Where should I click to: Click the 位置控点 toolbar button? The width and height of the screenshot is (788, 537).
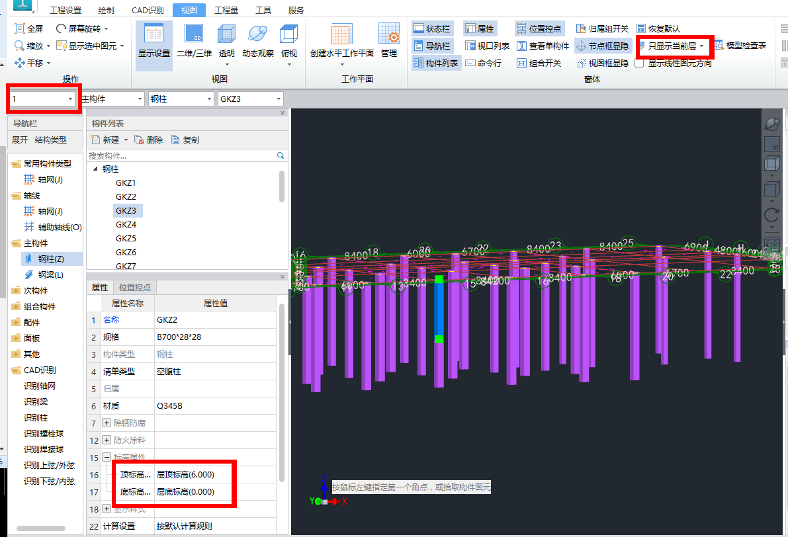point(539,28)
